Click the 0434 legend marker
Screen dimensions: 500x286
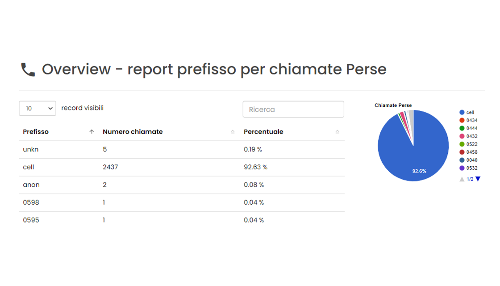[x=461, y=120]
